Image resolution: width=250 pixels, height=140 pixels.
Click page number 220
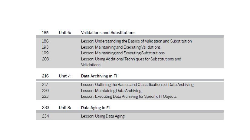click(45, 90)
